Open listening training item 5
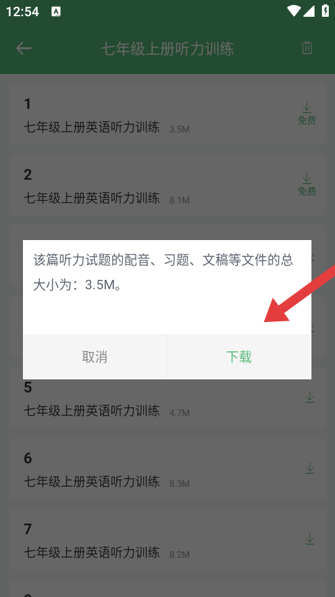The image size is (335, 597). (x=167, y=397)
